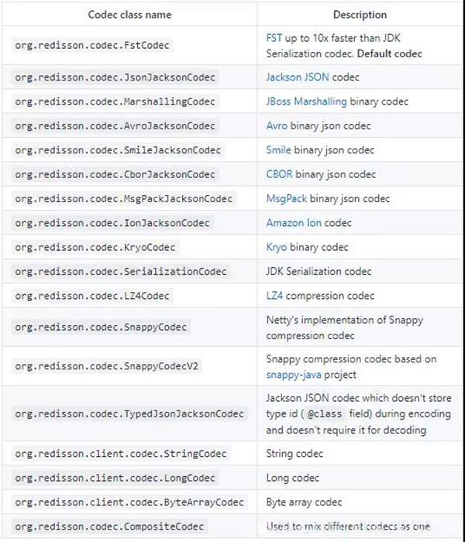Screen dimensions: 465x542
Task: Open the Avro link
Action: point(277,125)
